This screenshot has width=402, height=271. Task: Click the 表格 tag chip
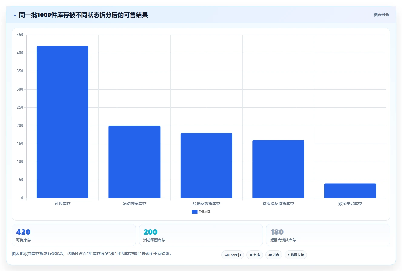[x=254, y=255]
